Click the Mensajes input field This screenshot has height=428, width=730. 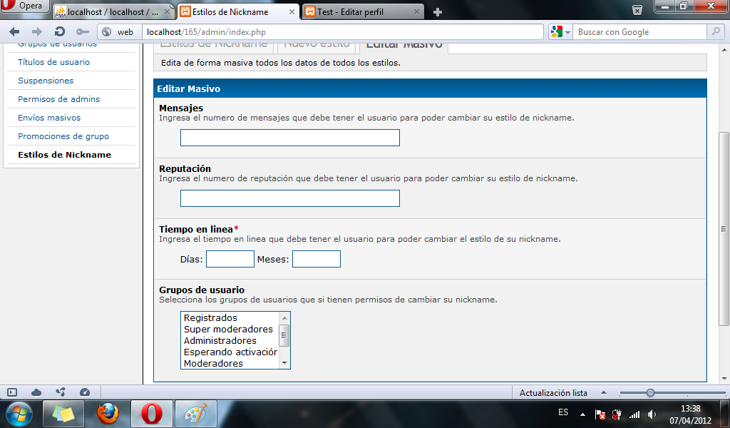point(290,138)
